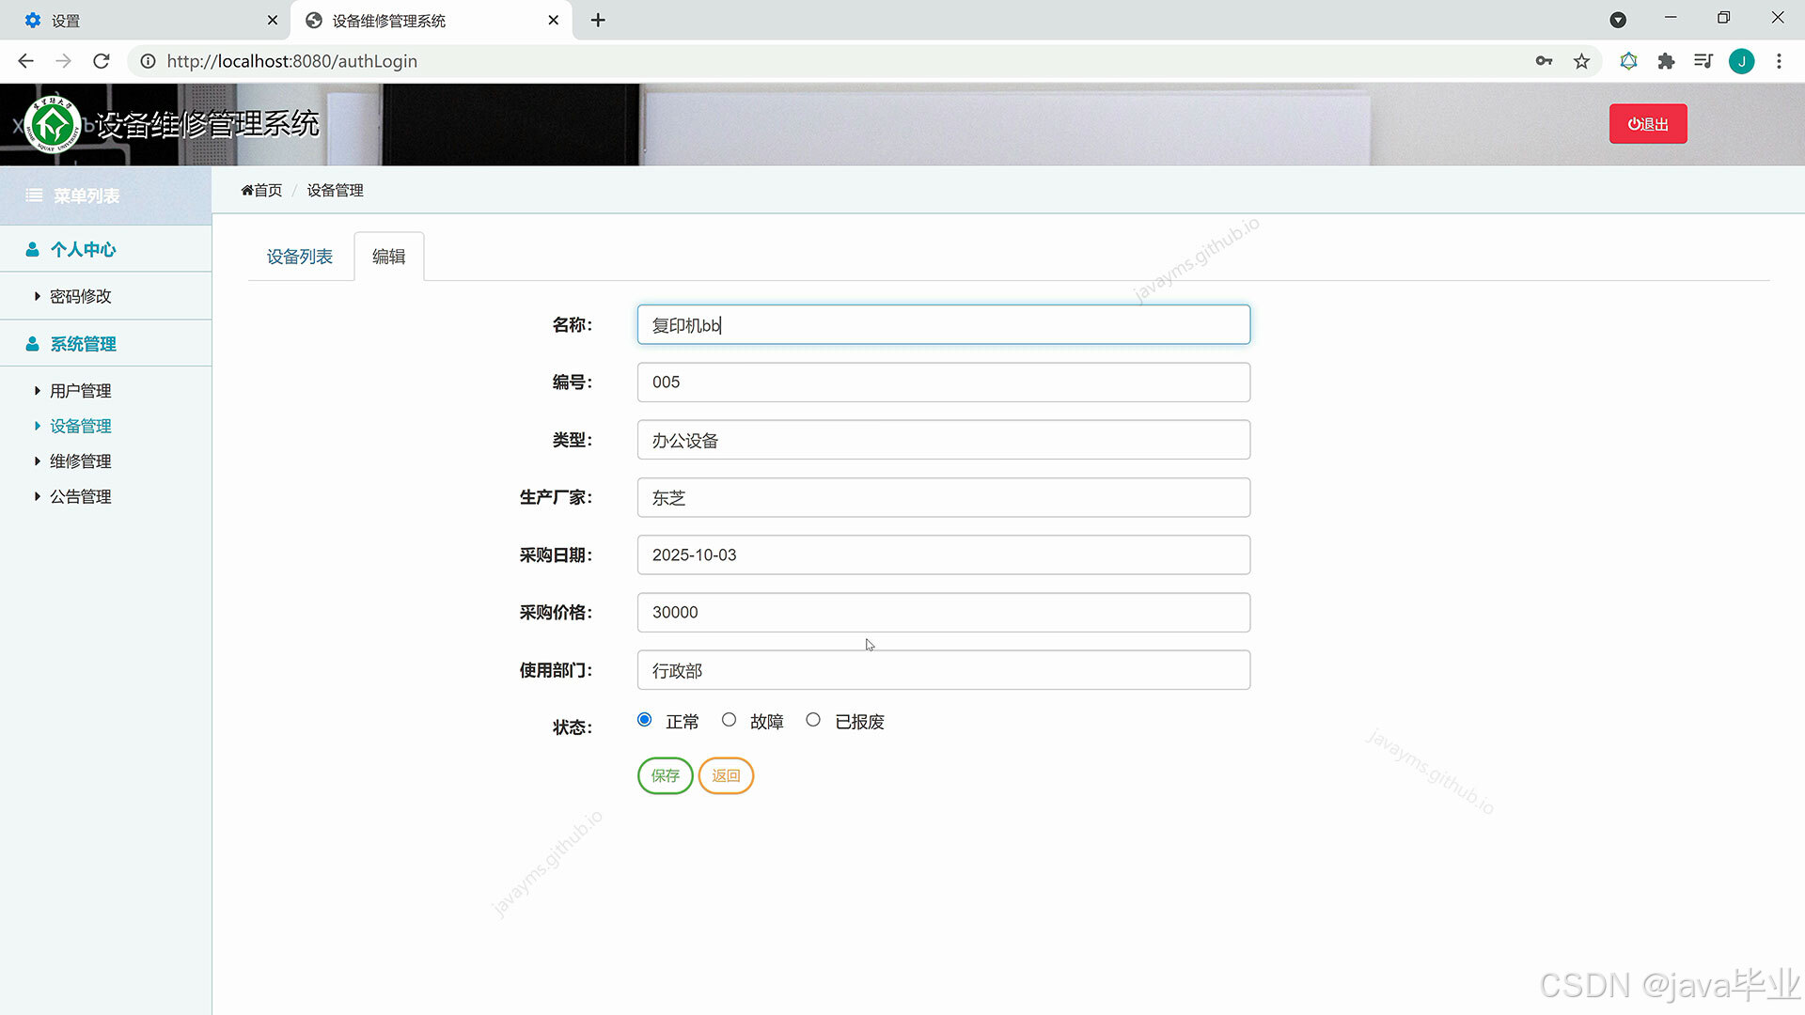Click the 菜单列表 sidebar header

coord(105,195)
